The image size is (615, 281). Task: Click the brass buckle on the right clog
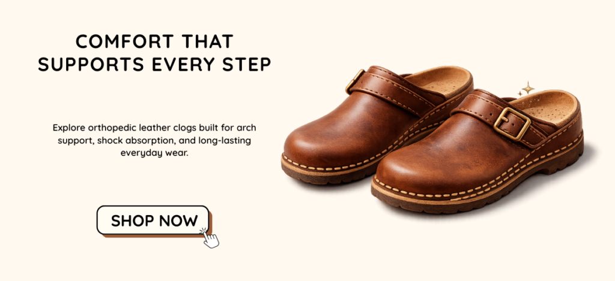(x=512, y=123)
